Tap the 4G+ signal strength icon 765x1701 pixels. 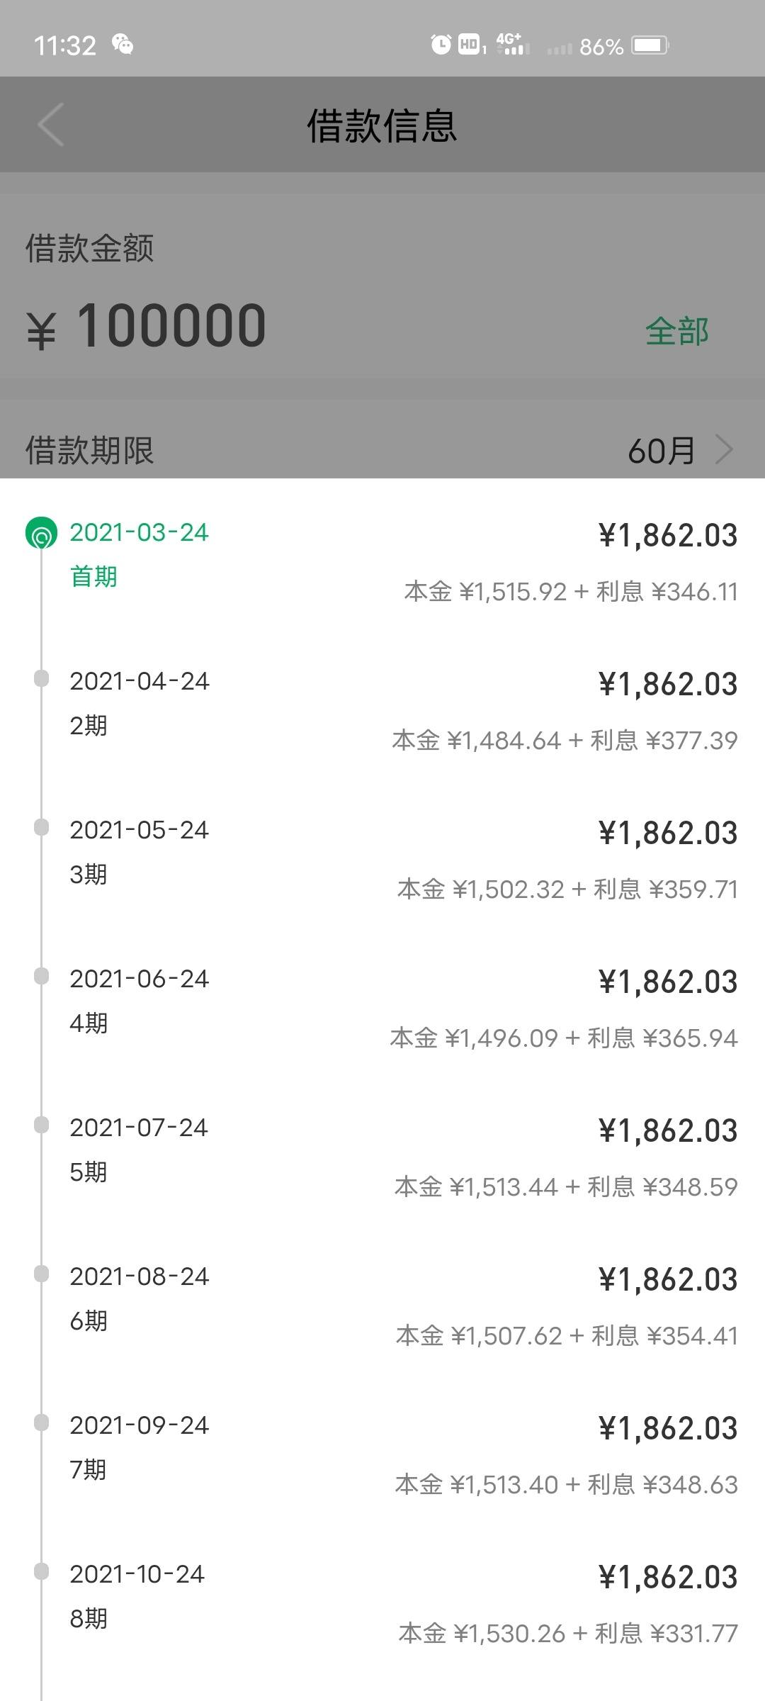tap(511, 44)
